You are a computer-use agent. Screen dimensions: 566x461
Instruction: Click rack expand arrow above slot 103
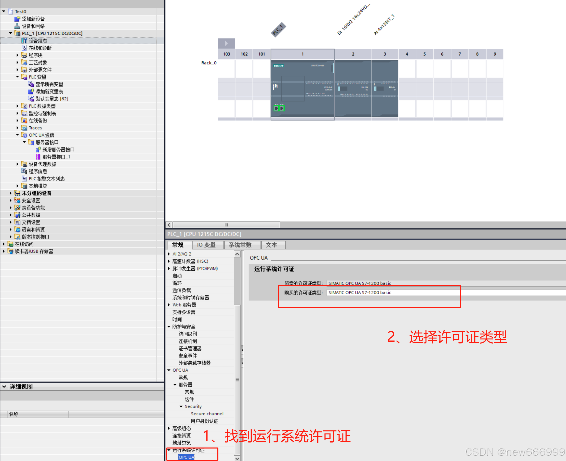coord(226,43)
